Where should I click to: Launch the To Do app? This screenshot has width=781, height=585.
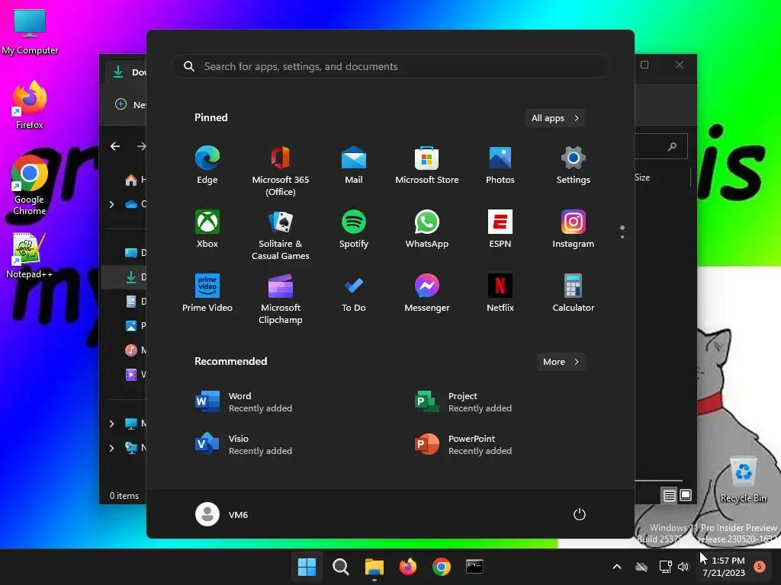point(354,293)
